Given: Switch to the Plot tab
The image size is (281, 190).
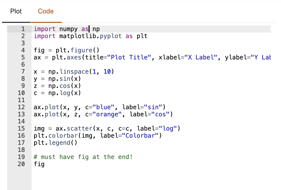Looking at the screenshot, I should (x=16, y=11).
